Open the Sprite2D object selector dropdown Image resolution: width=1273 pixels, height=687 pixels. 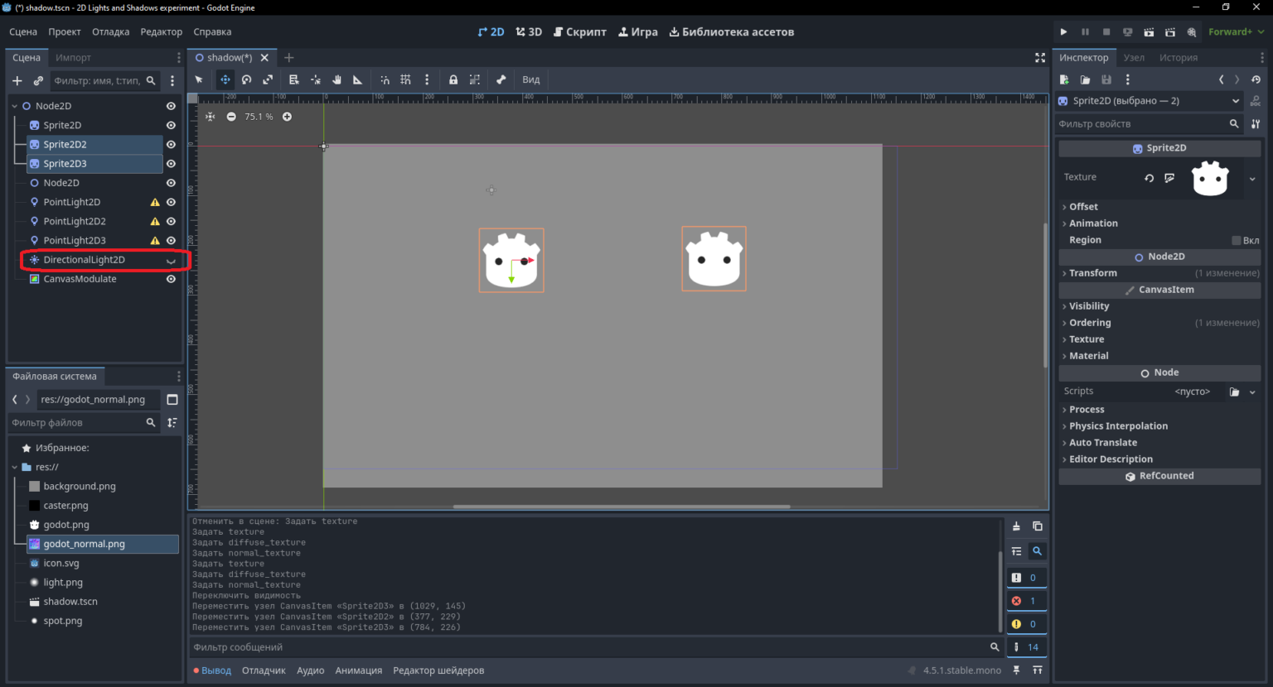pos(1150,101)
